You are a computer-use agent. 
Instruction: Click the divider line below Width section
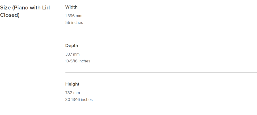click(x=161, y=34)
